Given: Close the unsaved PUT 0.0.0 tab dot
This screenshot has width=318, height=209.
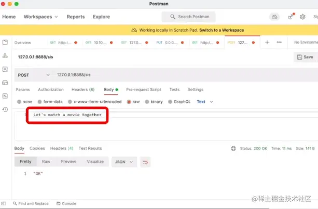Looking at the screenshot, I should tap(182, 43).
